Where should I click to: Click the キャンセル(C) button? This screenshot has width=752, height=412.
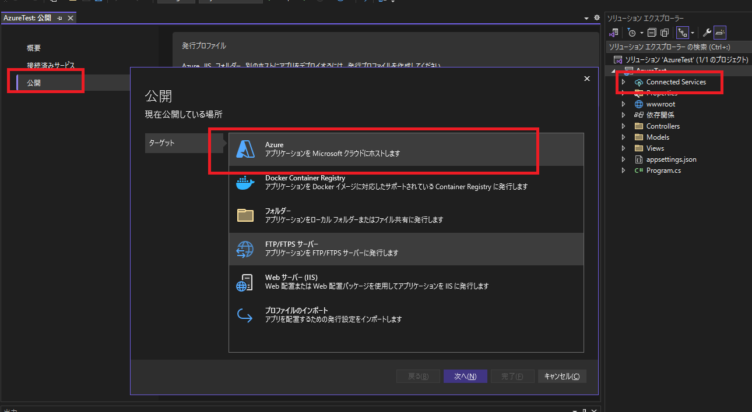[x=562, y=377]
